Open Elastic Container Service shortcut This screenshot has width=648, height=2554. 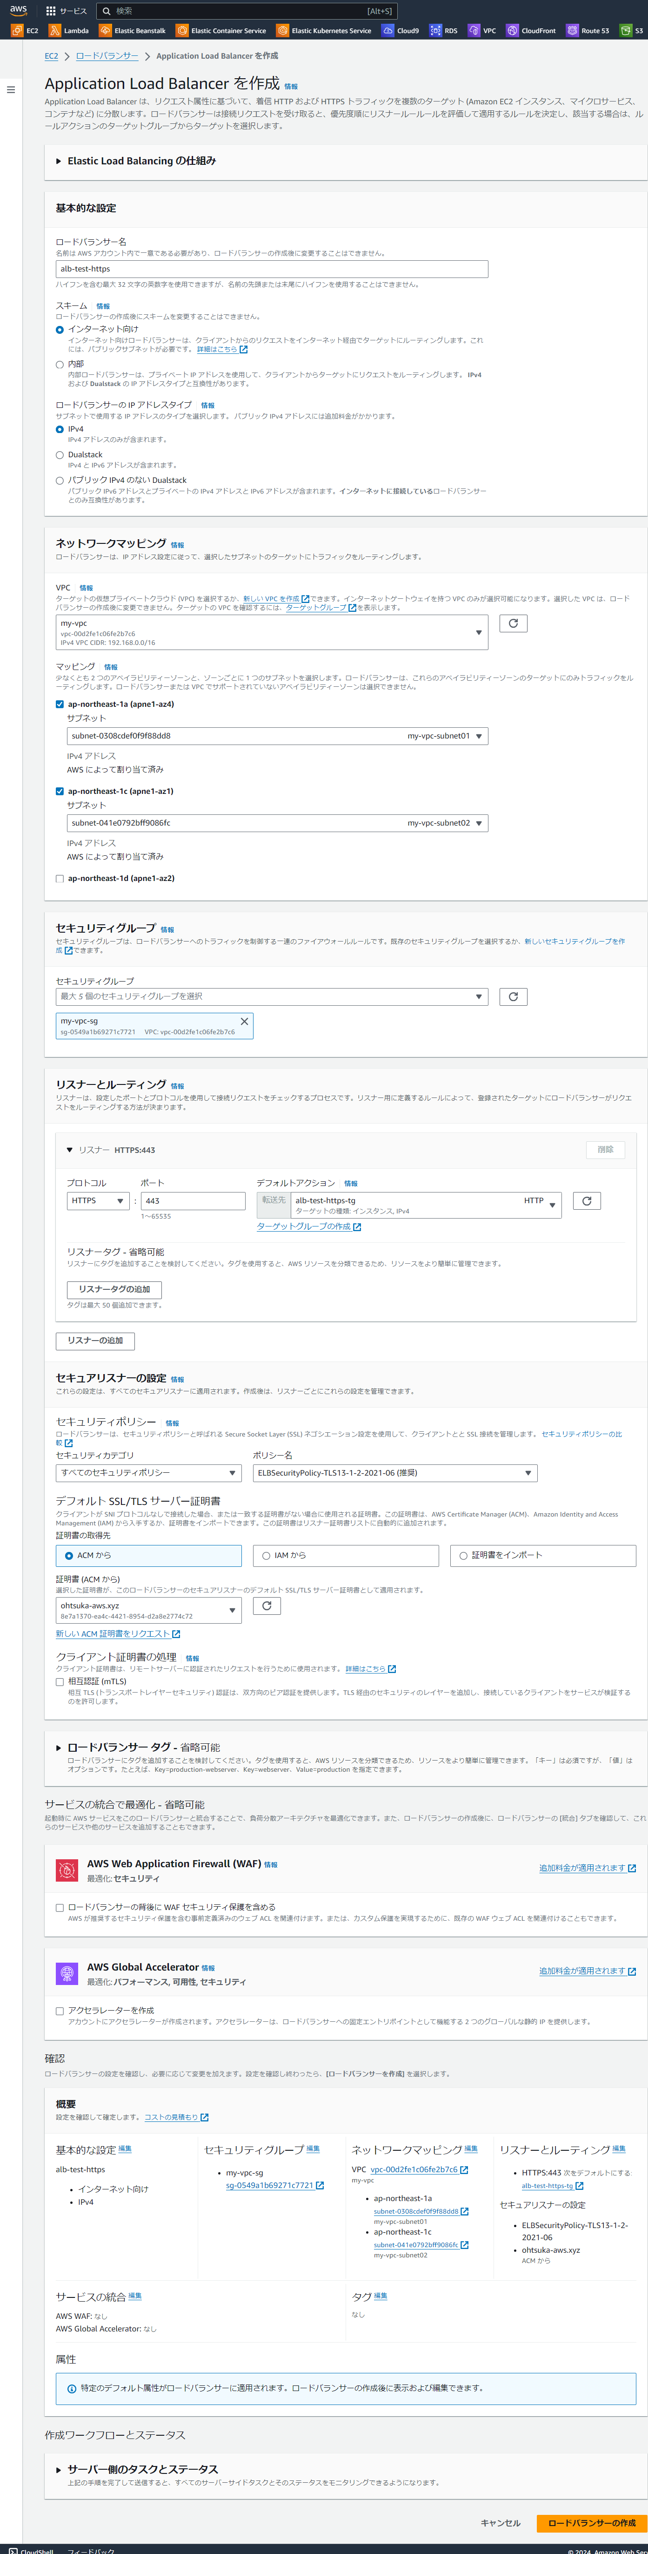(x=221, y=31)
